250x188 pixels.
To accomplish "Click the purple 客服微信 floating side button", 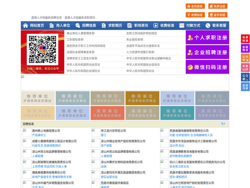I will (245, 48).
